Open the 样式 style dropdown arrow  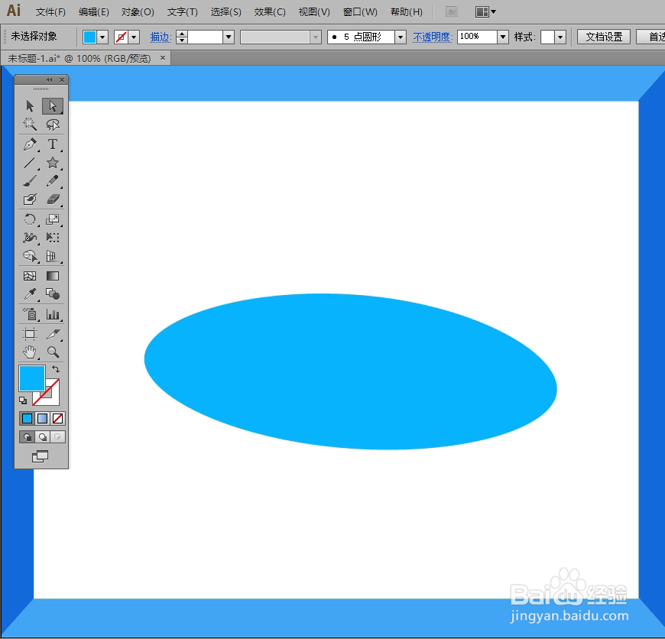[x=560, y=37]
